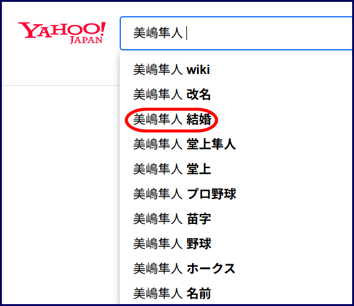The width and height of the screenshot is (354, 306).
Task: Click the bold word 改名 in suggestions
Action: [199, 94]
